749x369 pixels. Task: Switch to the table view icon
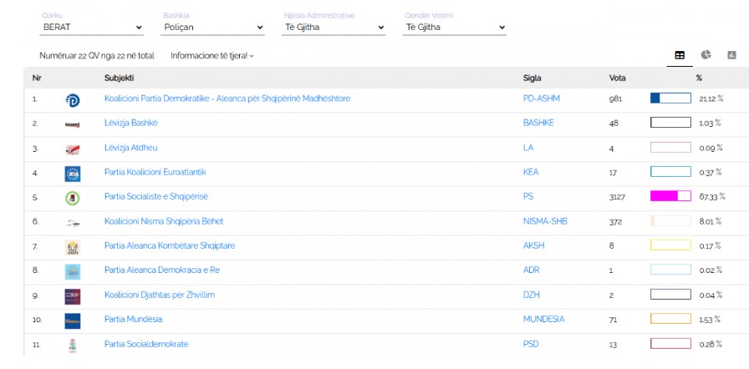680,55
